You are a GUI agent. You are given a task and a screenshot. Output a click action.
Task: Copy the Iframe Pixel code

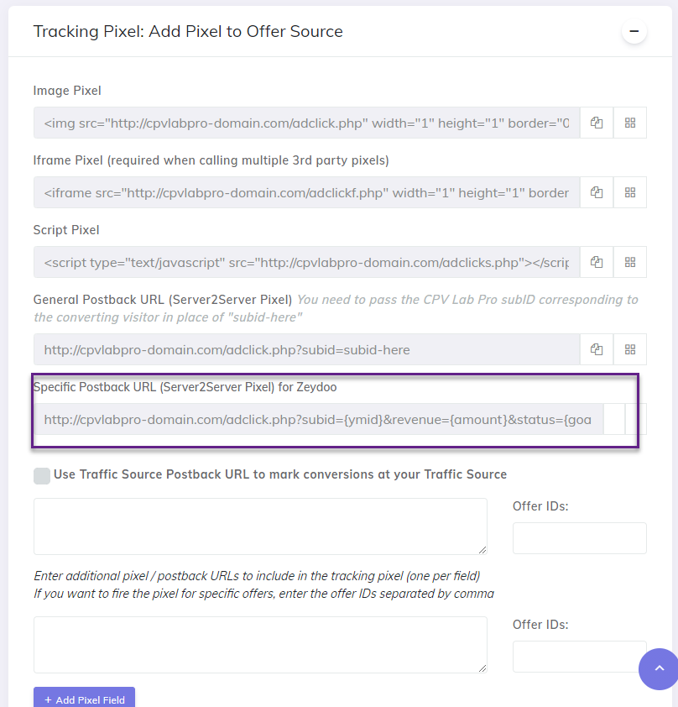tap(597, 192)
